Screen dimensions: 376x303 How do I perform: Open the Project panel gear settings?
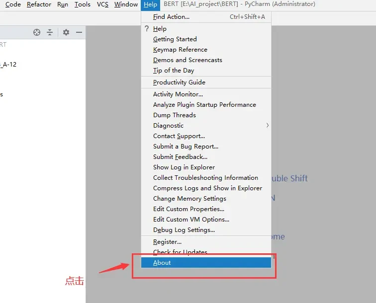pos(66,32)
